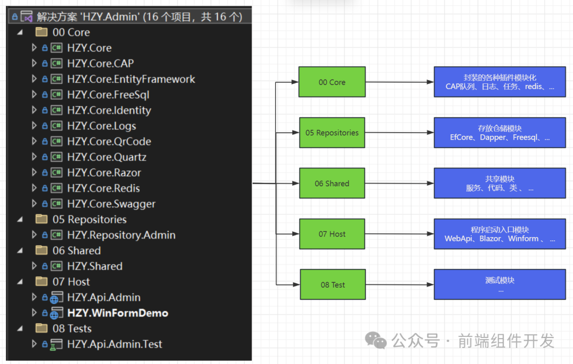Click the C# icon of HZY.Core.EntityFramework
The image size is (573, 364).
pyautogui.click(x=56, y=79)
